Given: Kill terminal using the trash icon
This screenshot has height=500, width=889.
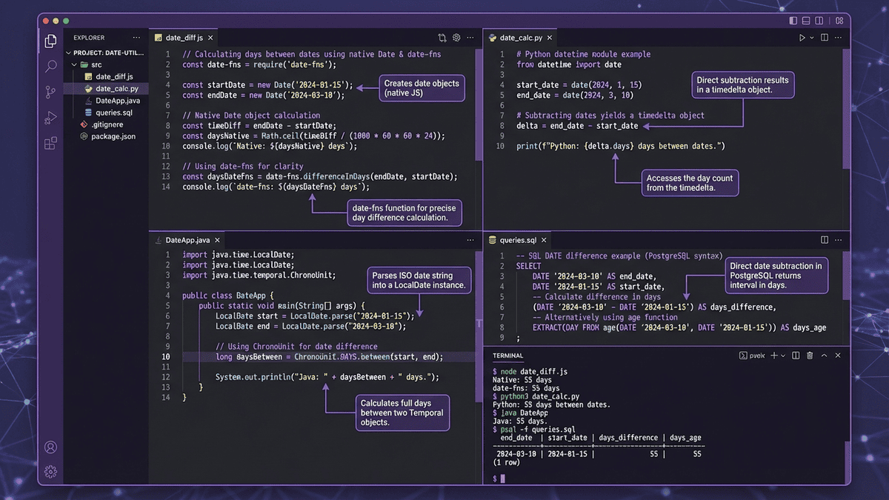Looking at the screenshot, I should [x=810, y=356].
